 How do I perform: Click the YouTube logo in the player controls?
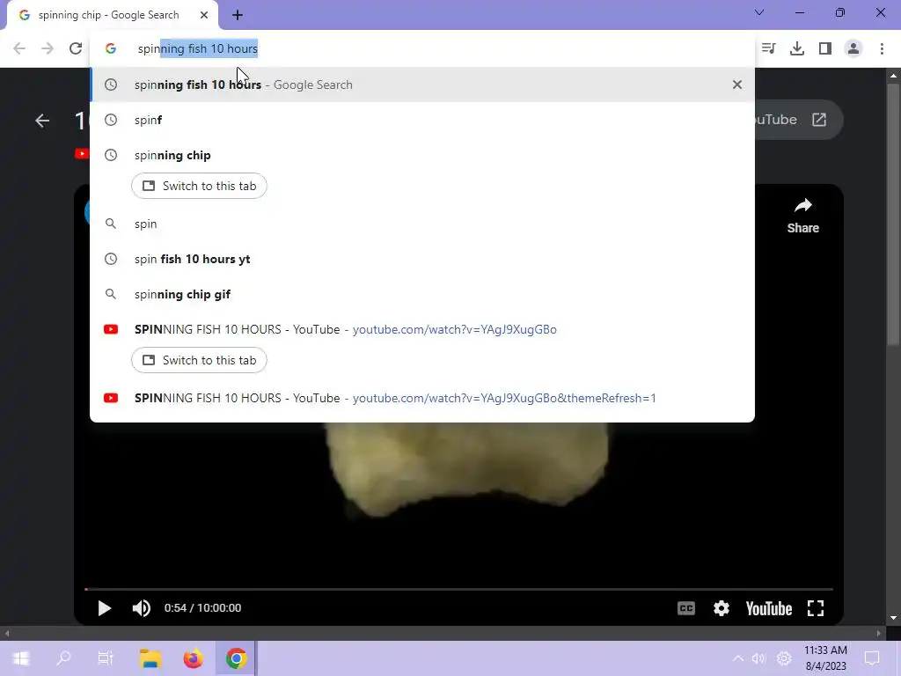click(x=769, y=608)
